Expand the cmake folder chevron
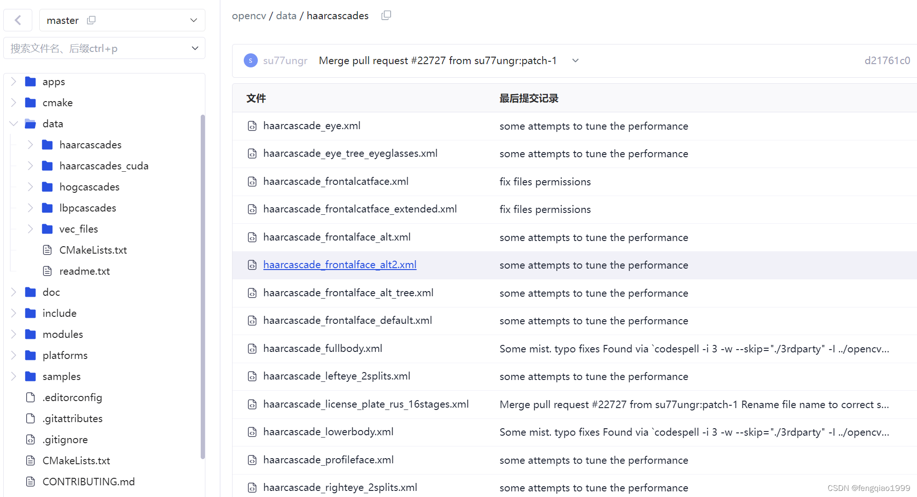The height and width of the screenshot is (497, 917). pyautogui.click(x=14, y=102)
